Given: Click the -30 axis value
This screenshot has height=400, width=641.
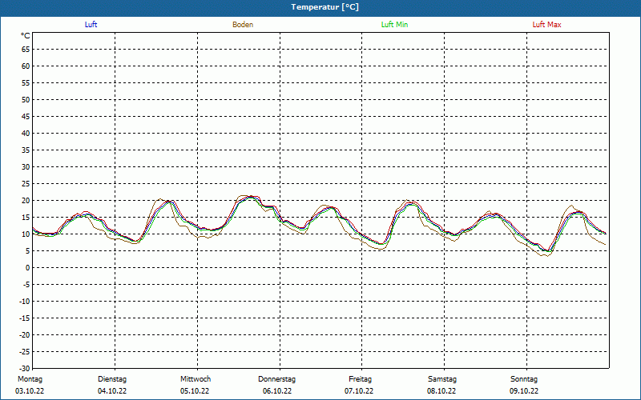Looking at the screenshot, I should (25, 368).
